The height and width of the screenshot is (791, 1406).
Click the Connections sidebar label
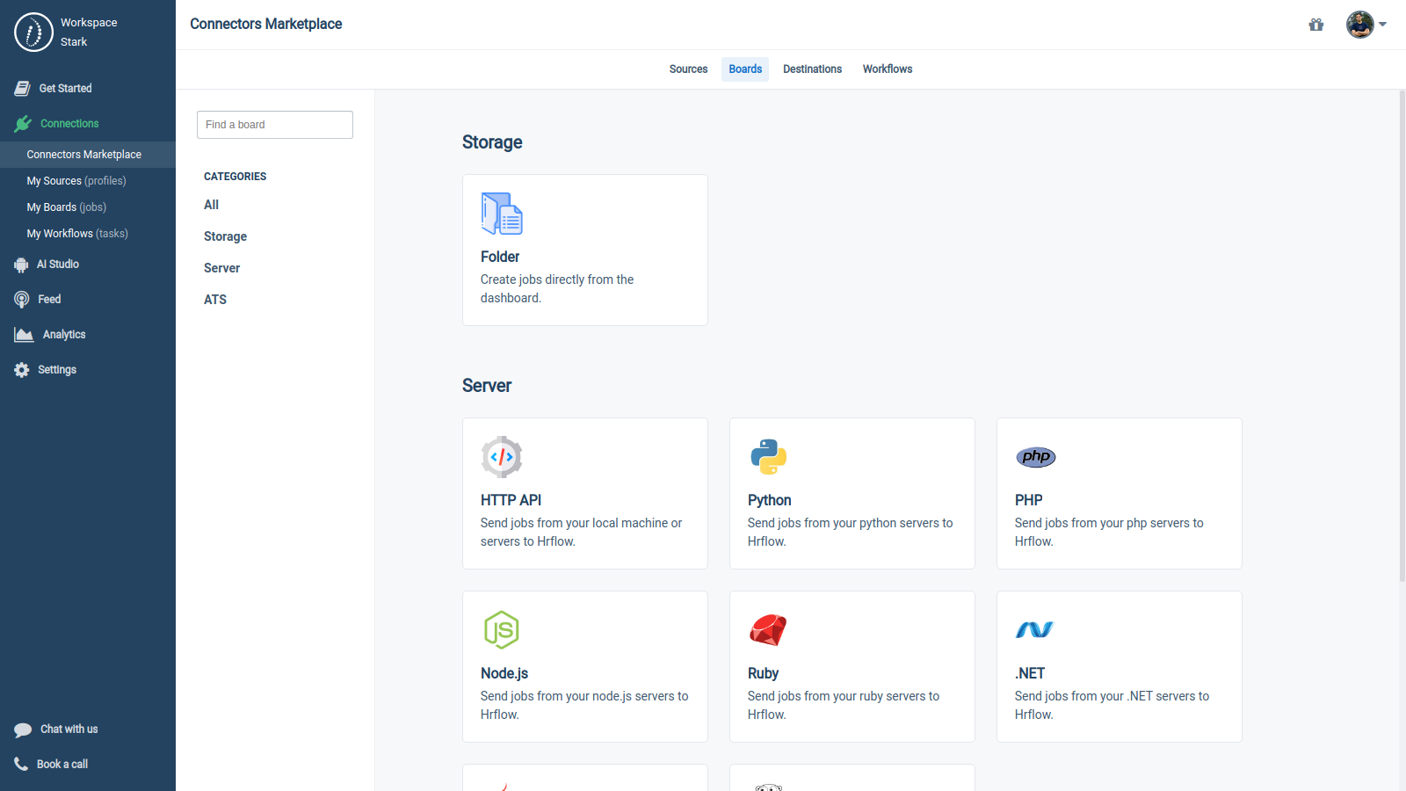point(69,124)
